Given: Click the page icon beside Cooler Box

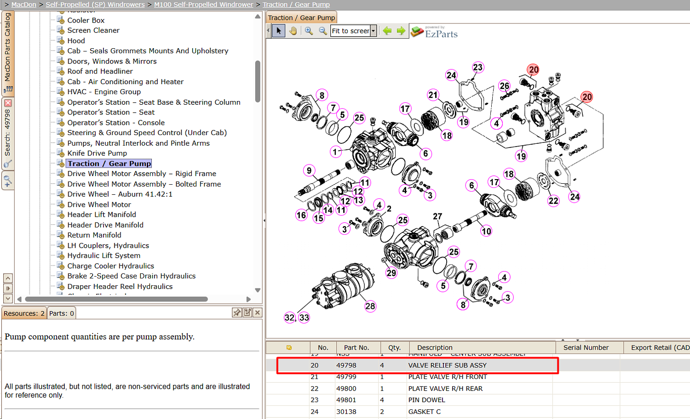Looking at the screenshot, I should 60,20.
